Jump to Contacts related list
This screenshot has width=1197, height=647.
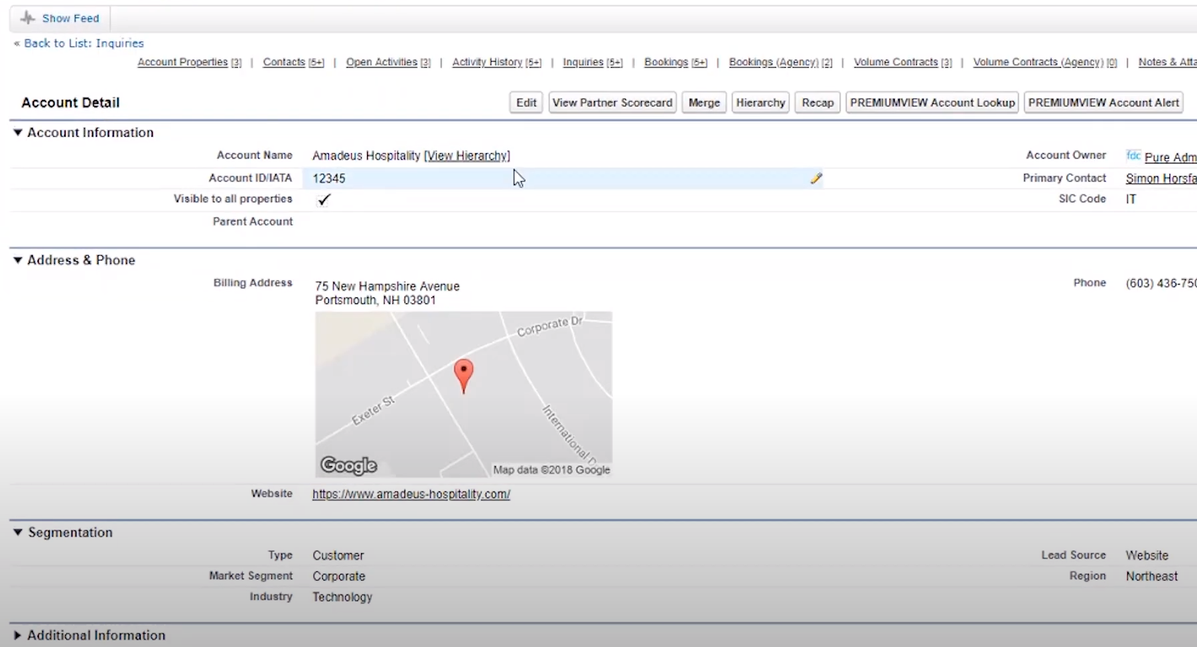(293, 62)
